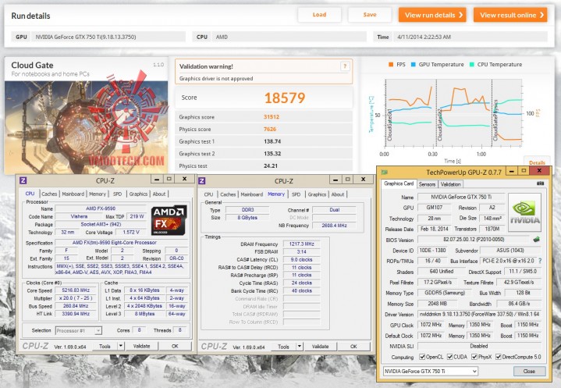Click the DRAM Frequency value 1217.3 MHz
Image resolution: width=561 pixels, height=388 pixels.
(302, 244)
